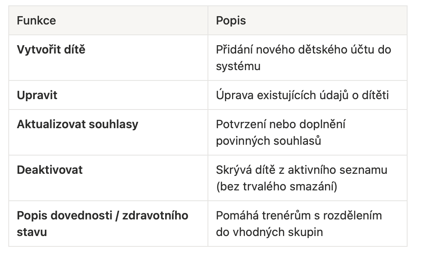The width and height of the screenshot is (425, 258).
Task: Click the "Funkce" column header
Action: point(36,20)
